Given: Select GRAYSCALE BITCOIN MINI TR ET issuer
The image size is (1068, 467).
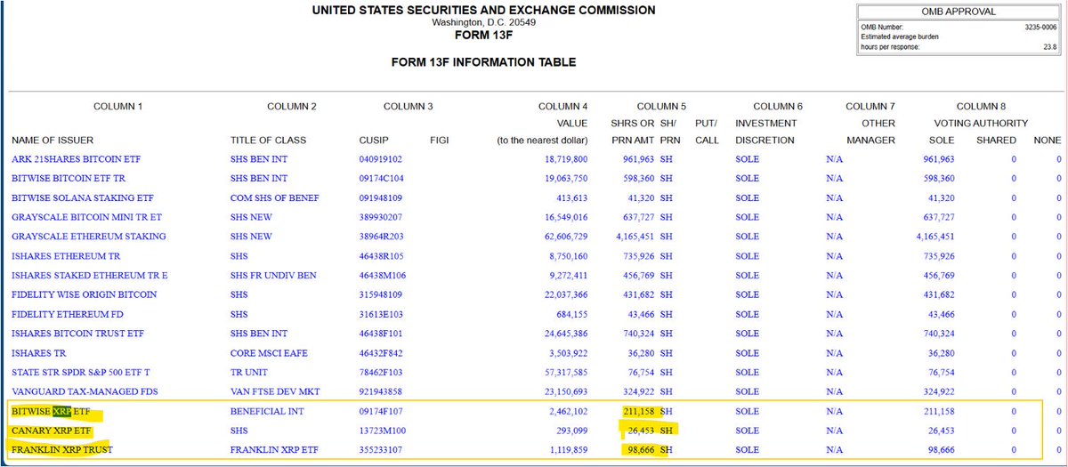Looking at the screenshot, I should pyautogui.click(x=86, y=217).
